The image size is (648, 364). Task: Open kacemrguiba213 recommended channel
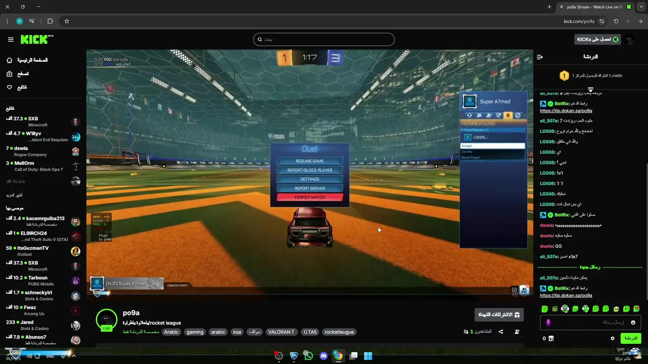pos(43,221)
